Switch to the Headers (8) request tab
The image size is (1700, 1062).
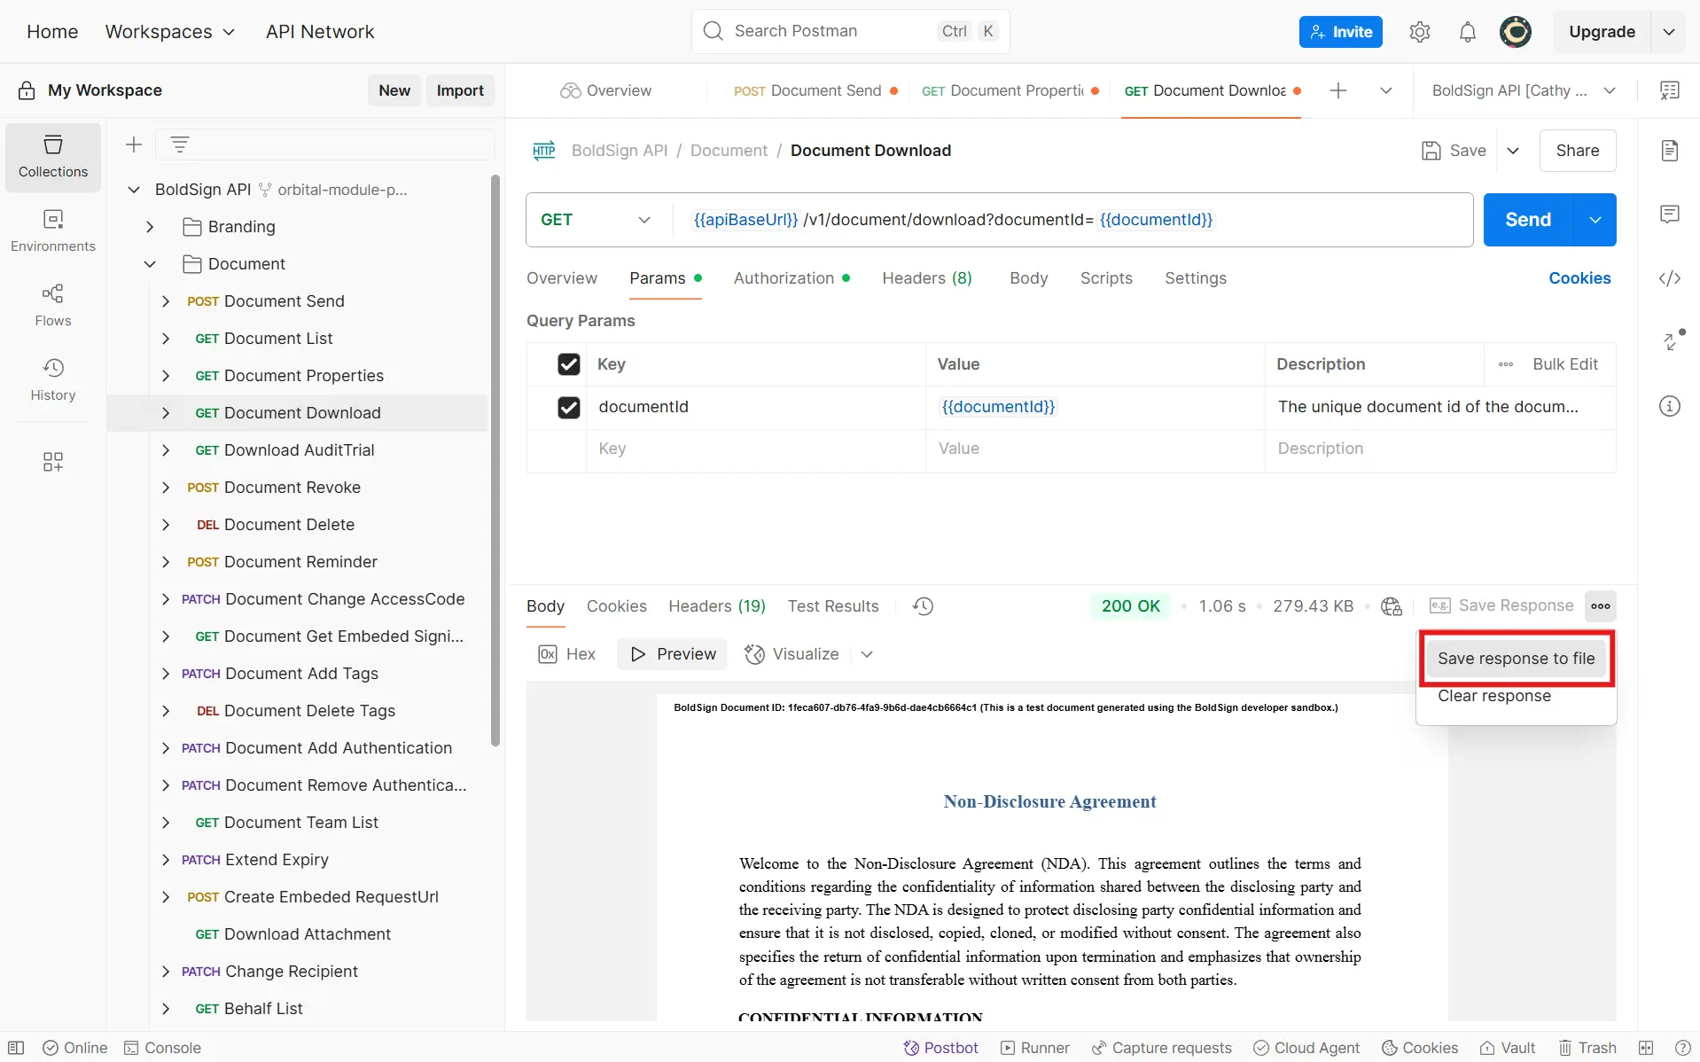click(x=927, y=278)
